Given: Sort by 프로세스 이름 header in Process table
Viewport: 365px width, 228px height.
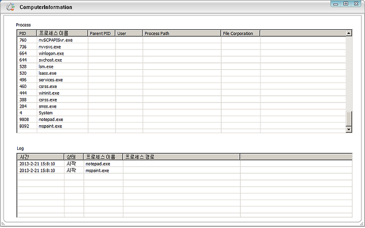Looking at the screenshot, I should tap(62, 33).
